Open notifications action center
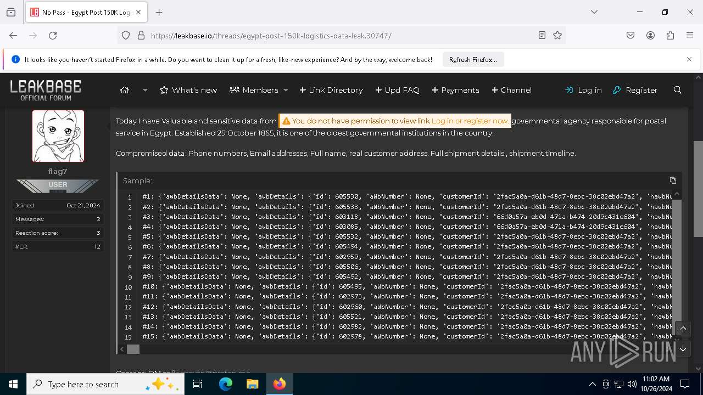The height and width of the screenshot is (395, 703). [x=685, y=384]
